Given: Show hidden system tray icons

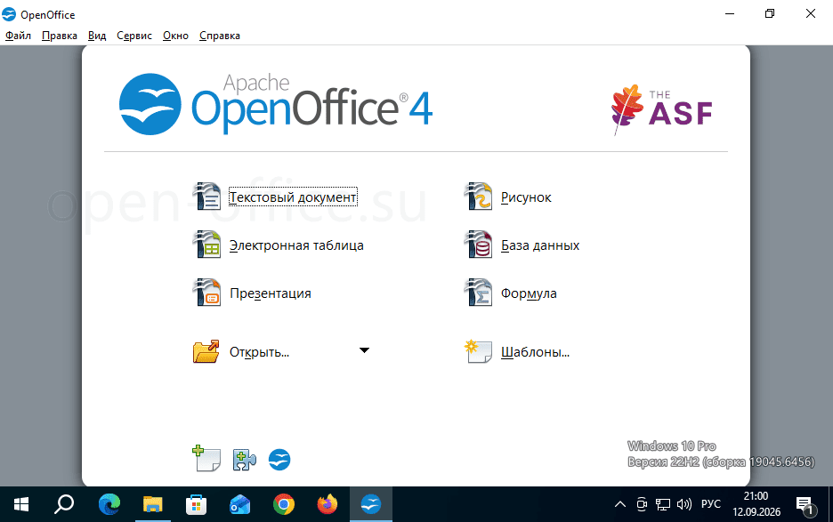Looking at the screenshot, I should (x=620, y=504).
